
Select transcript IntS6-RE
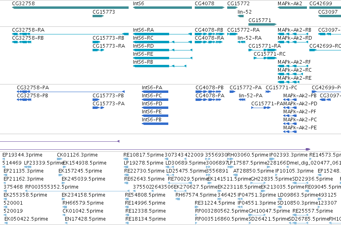coord(162,58)
